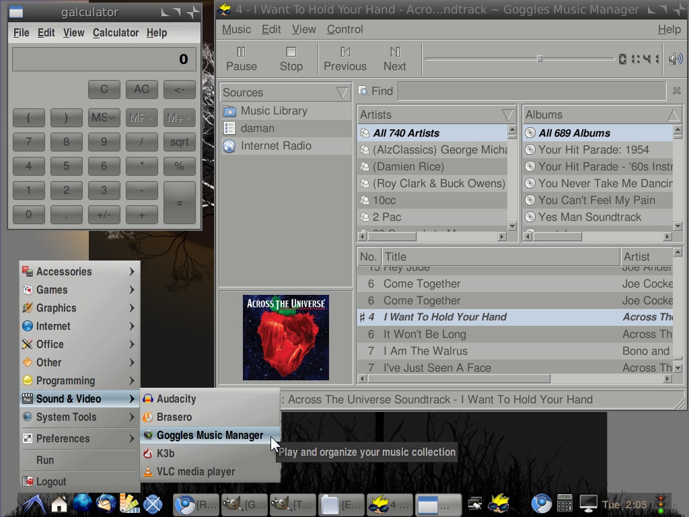Viewport: 689px width, 517px height.
Task: Click the calculator backspace <- button
Action: (179, 90)
